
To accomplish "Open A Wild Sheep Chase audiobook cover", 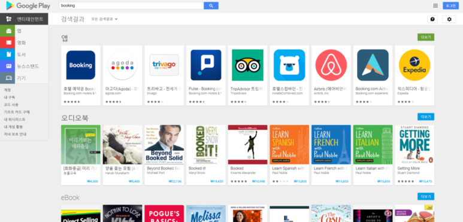I will [122, 144].
